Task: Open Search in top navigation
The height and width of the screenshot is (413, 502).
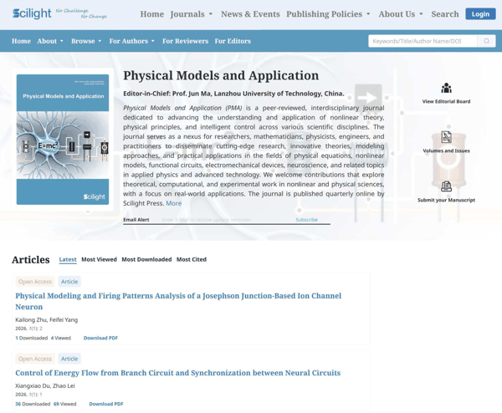Action: pos(445,14)
